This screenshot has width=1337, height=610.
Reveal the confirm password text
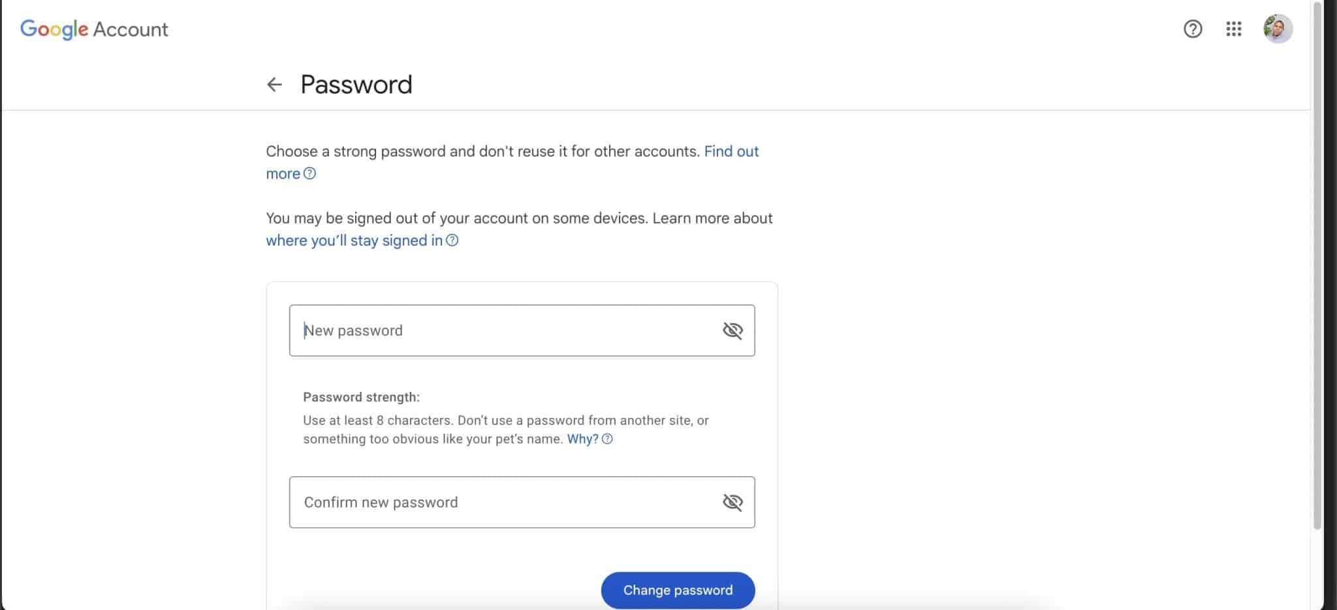coord(733,502)
